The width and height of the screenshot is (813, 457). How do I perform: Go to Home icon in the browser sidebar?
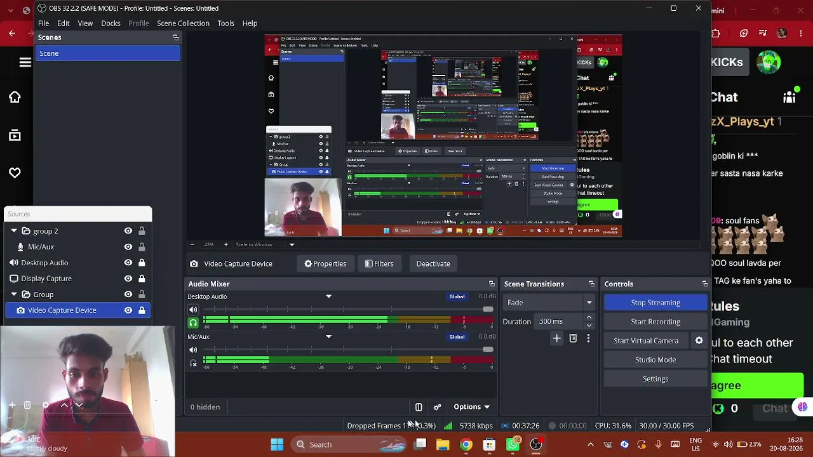click(x=15, y=97)
